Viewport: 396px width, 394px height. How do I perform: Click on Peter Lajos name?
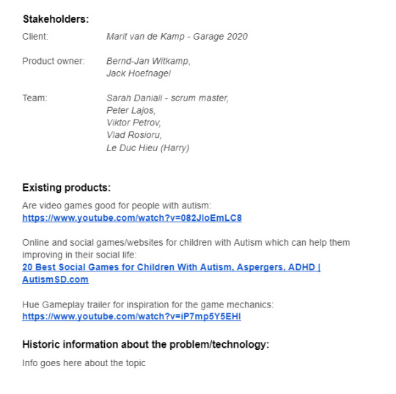(x=131, y=111)
